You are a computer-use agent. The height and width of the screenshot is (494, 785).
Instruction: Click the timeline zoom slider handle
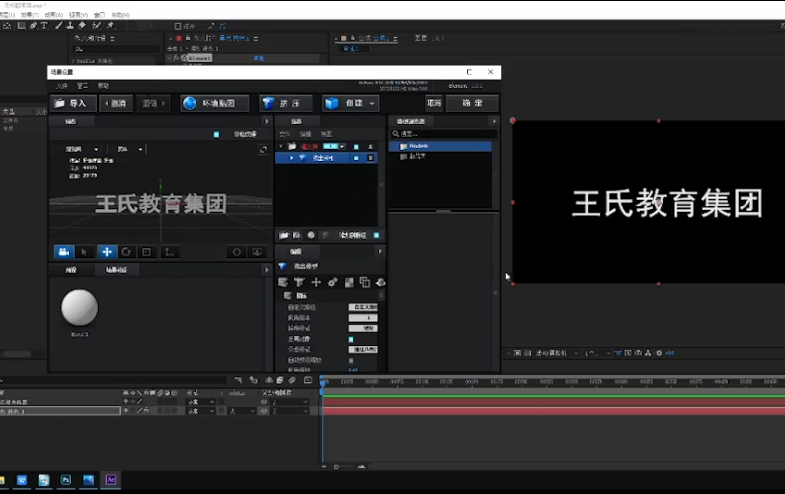336,467
